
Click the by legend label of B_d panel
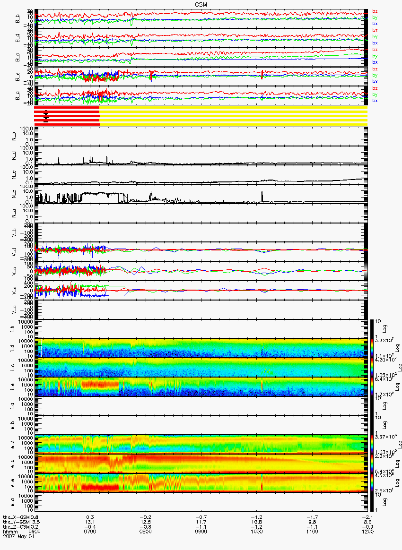coord(375,36)
